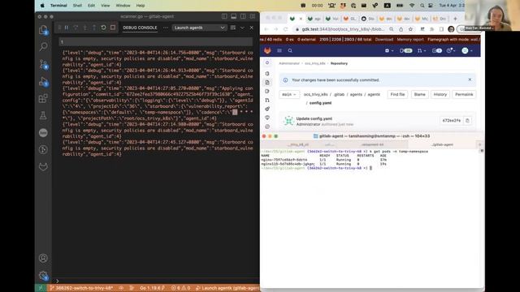This screenshot has width=520, height=292.
Task: Close the VS Code debug console panel
Action: click(251, 28)
